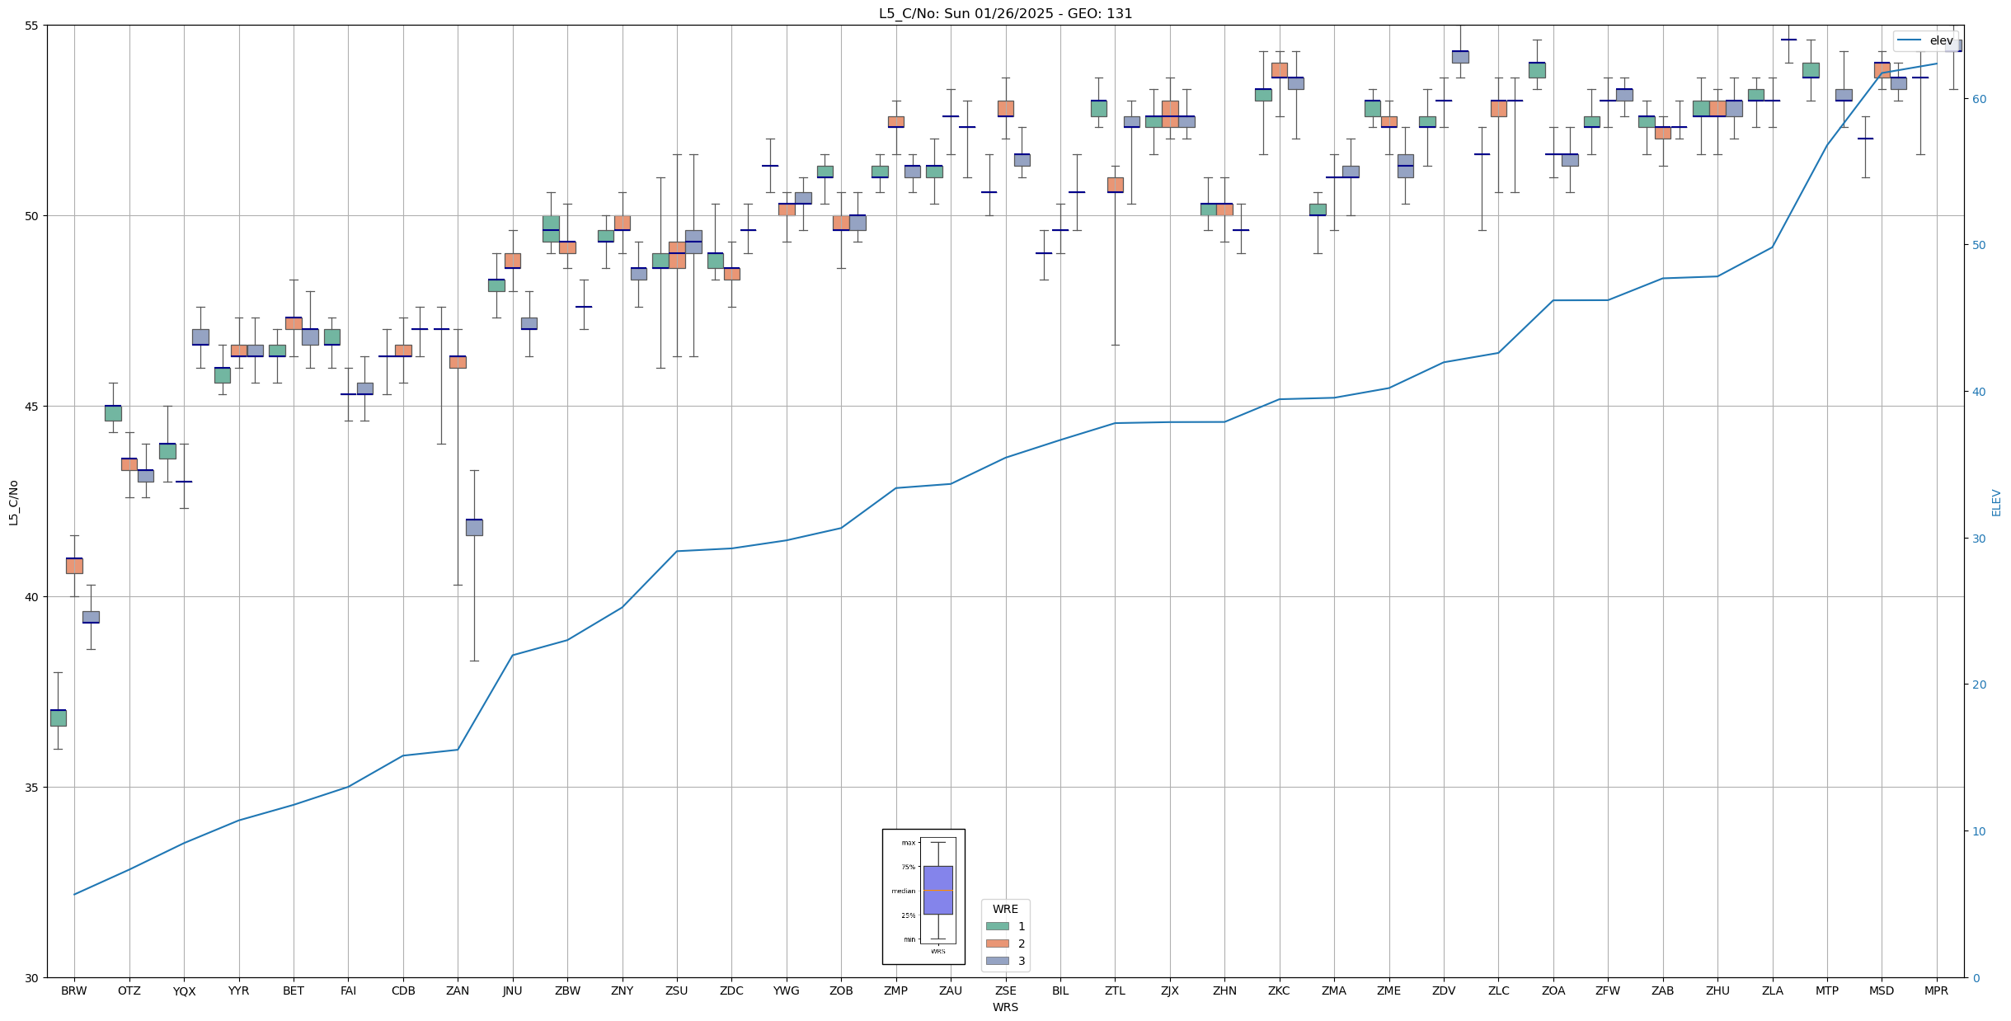
Task: Click the ELEV right axis label
Action: tap(1996, 502)
